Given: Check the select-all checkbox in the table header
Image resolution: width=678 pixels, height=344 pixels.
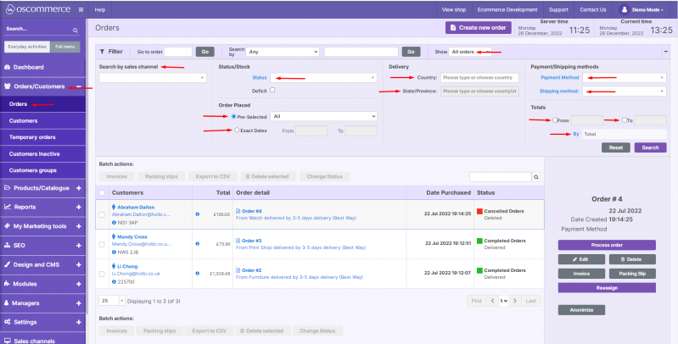Looking at the screenshot, I should 103,193.
